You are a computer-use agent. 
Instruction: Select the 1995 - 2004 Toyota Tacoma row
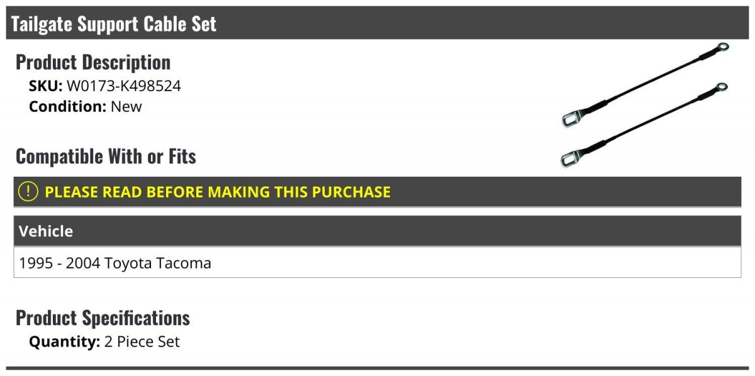377,263
